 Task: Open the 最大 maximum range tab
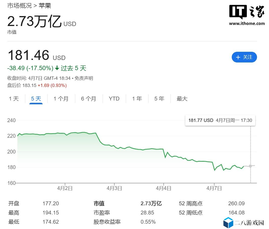coord(182,99)
